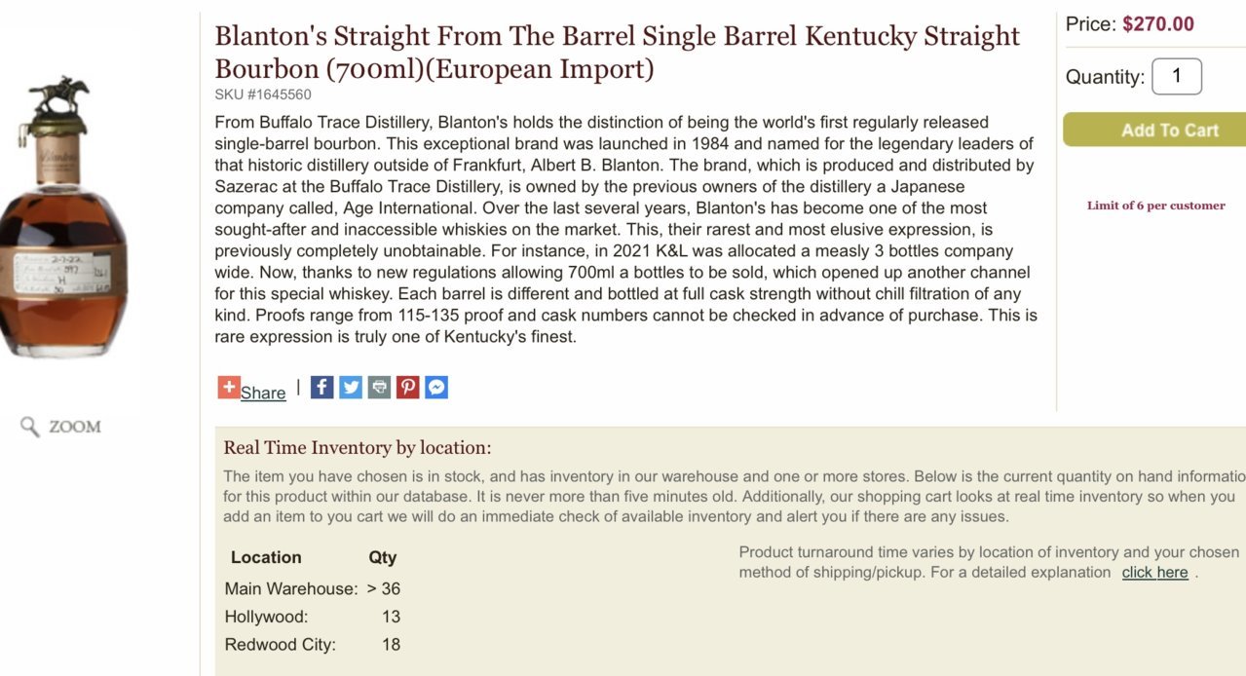
Task: Open the Share link
Action: [x=263, y=393]
